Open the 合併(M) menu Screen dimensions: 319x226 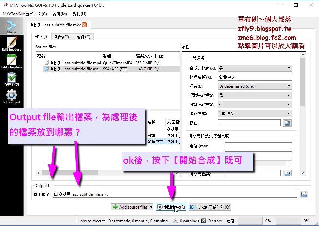pyautogui.click(x=60, y=14)
